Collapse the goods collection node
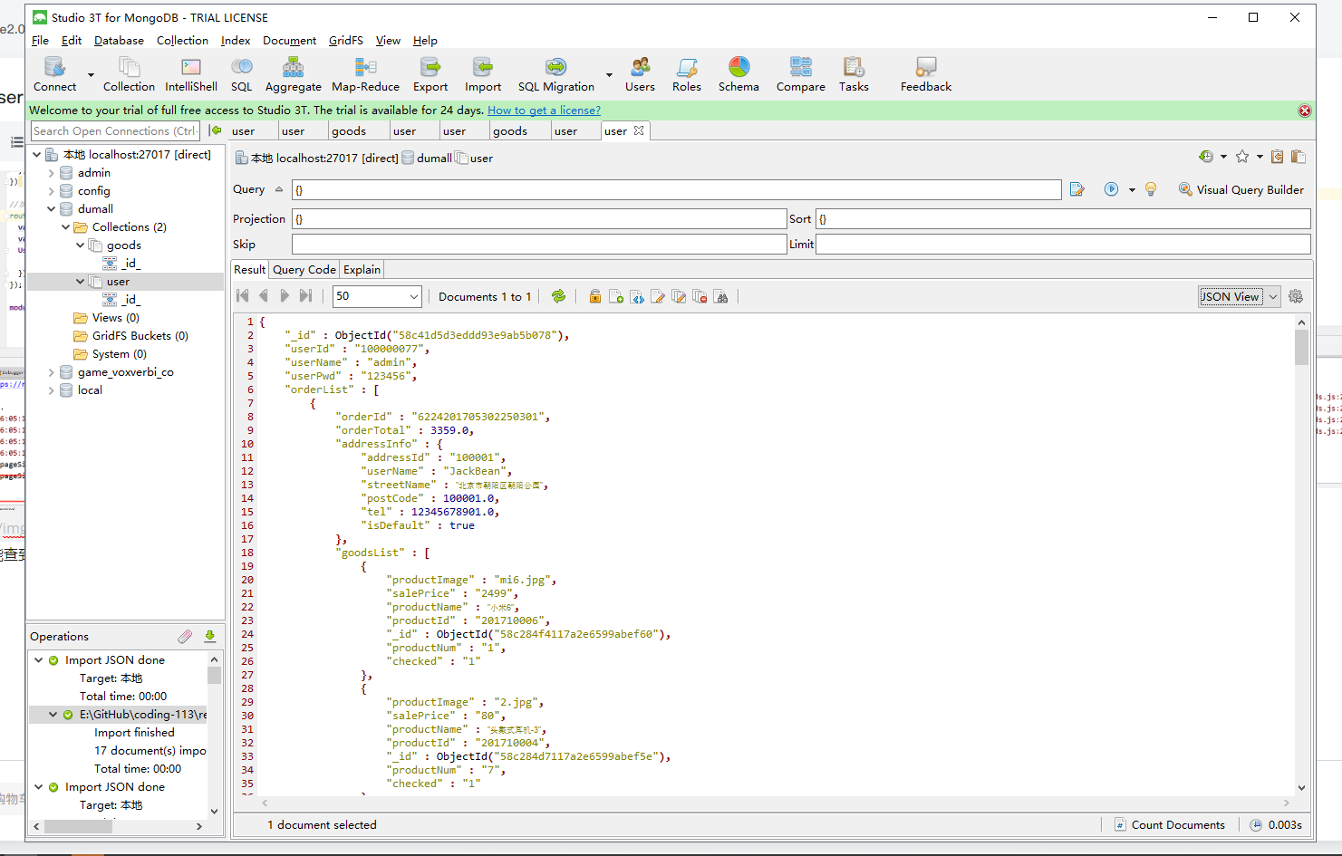This screenshot has width=1342, height=856. [x=81, y=245]
